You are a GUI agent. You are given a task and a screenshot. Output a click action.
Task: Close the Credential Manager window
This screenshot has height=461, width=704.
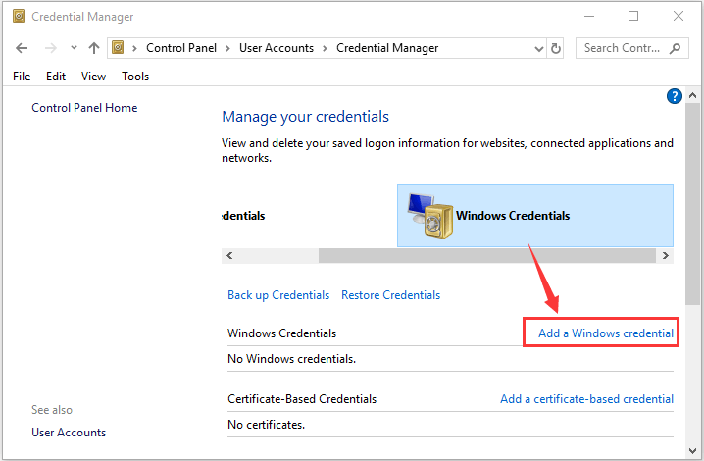coord(679,16)
